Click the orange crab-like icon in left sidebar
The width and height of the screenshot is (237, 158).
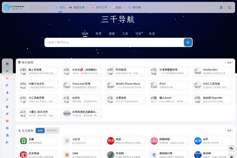click(x=7, y=121)
